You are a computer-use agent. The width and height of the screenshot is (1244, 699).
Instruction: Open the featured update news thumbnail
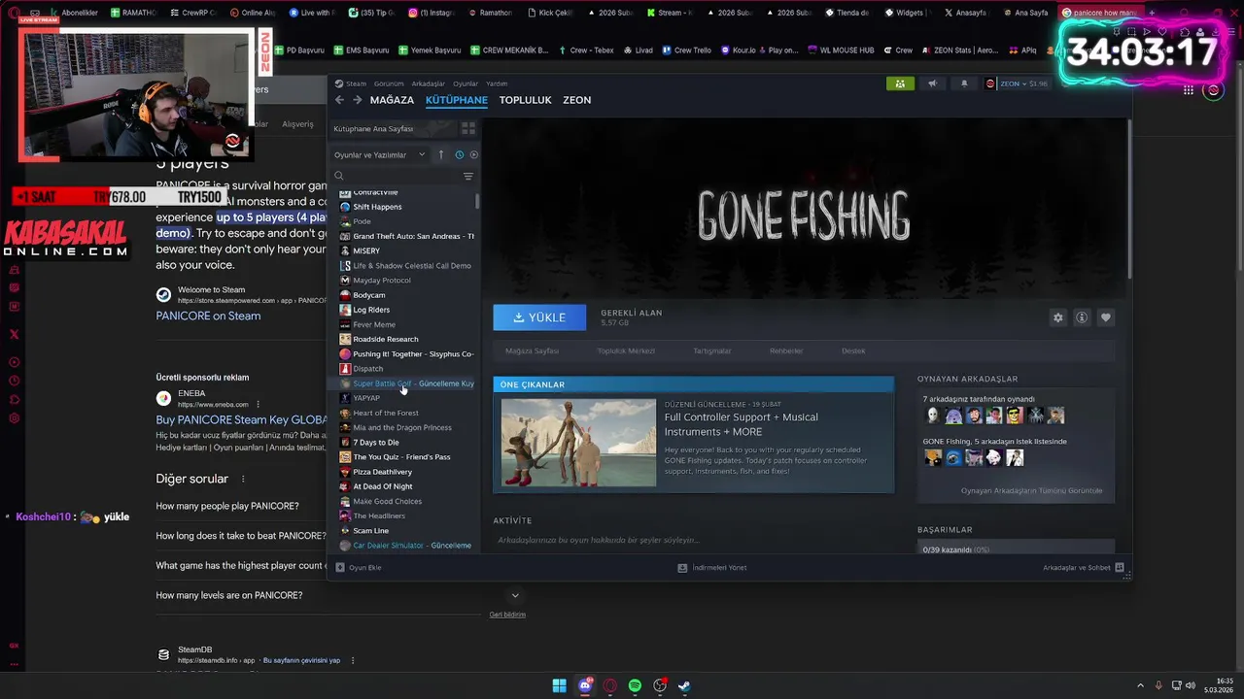click(578, 443)
